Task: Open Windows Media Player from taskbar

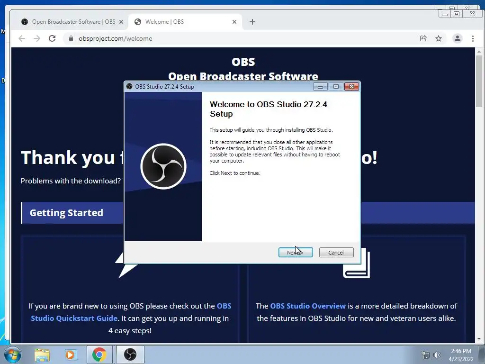Action: click(x=71, y=355)
